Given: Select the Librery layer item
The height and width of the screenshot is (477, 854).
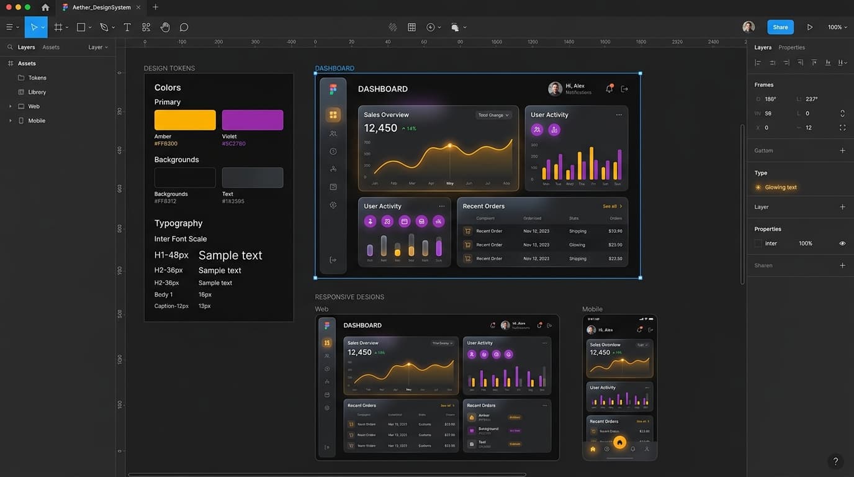Looking at the screenshot, I should pos(37,92).
